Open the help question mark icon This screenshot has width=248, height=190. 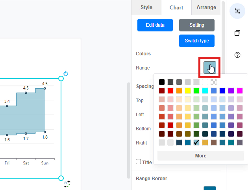pyautogui.click(x=237, y=55)
